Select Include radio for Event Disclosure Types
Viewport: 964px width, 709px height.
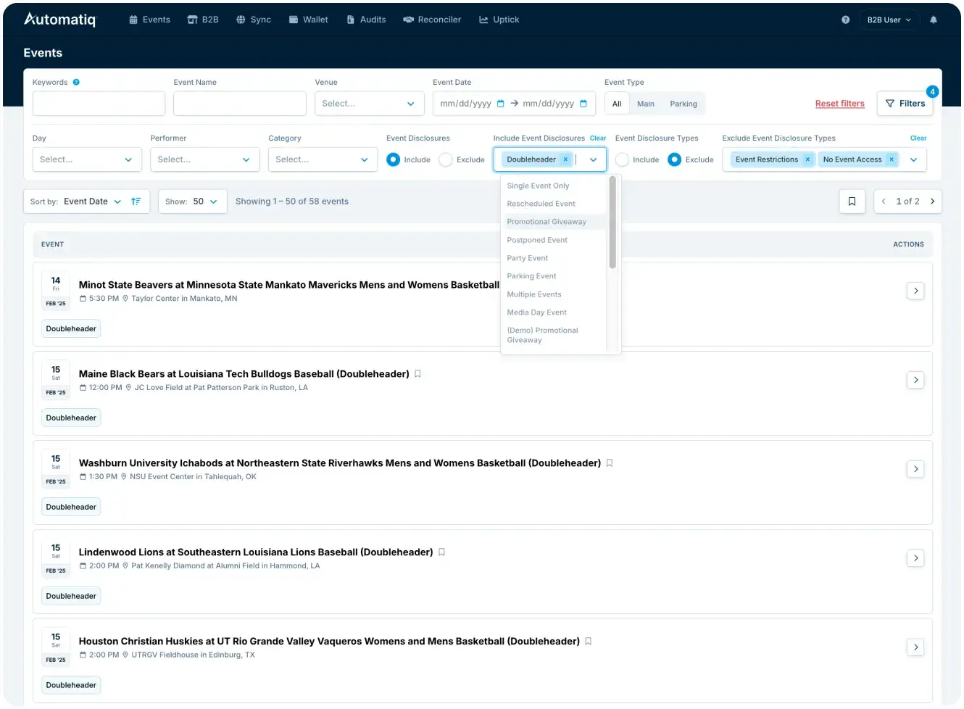click(622, 159)
